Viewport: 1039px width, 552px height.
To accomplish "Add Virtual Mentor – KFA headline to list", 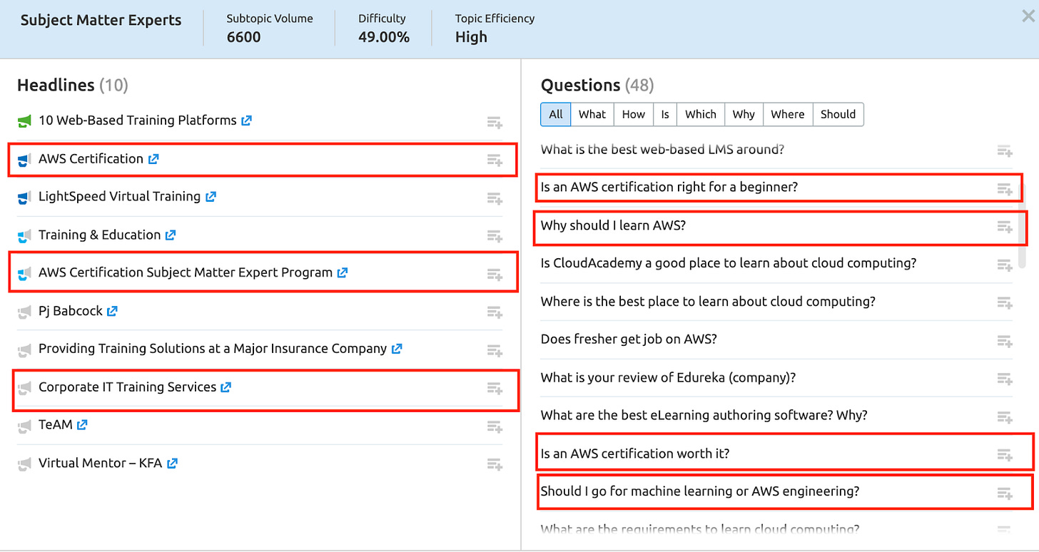I will [495, 464].
